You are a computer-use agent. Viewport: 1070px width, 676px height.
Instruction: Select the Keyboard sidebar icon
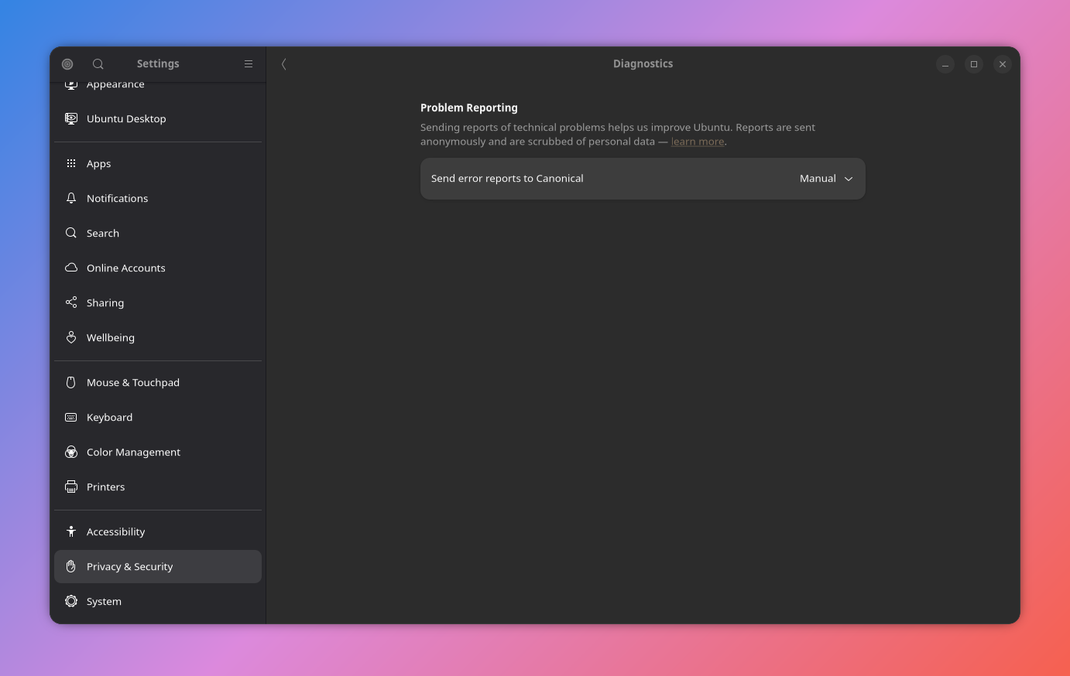coord(71,417)
